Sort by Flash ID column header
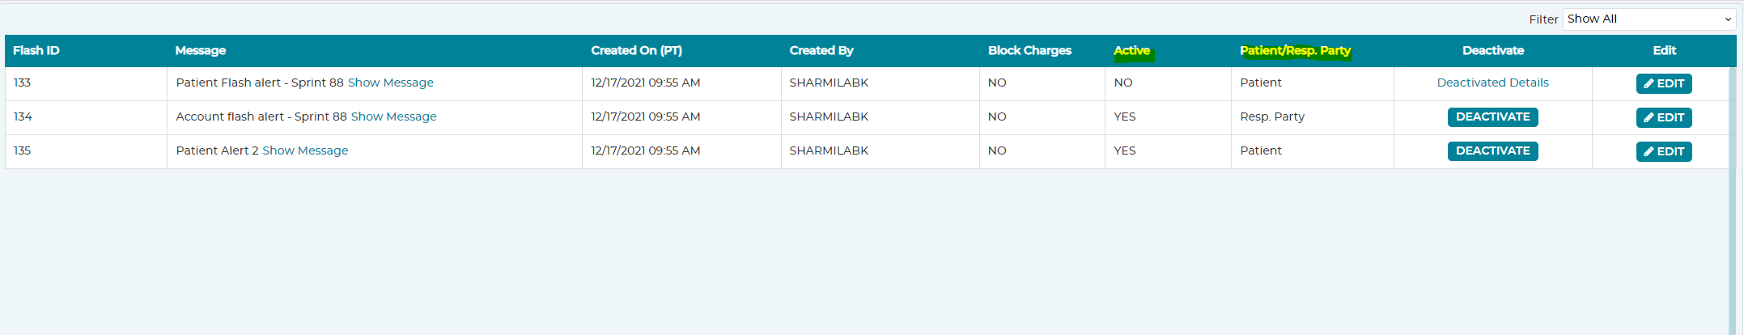Image resolution: width=1744 pixels, height=335 pixels. click(x=36, y=50)
